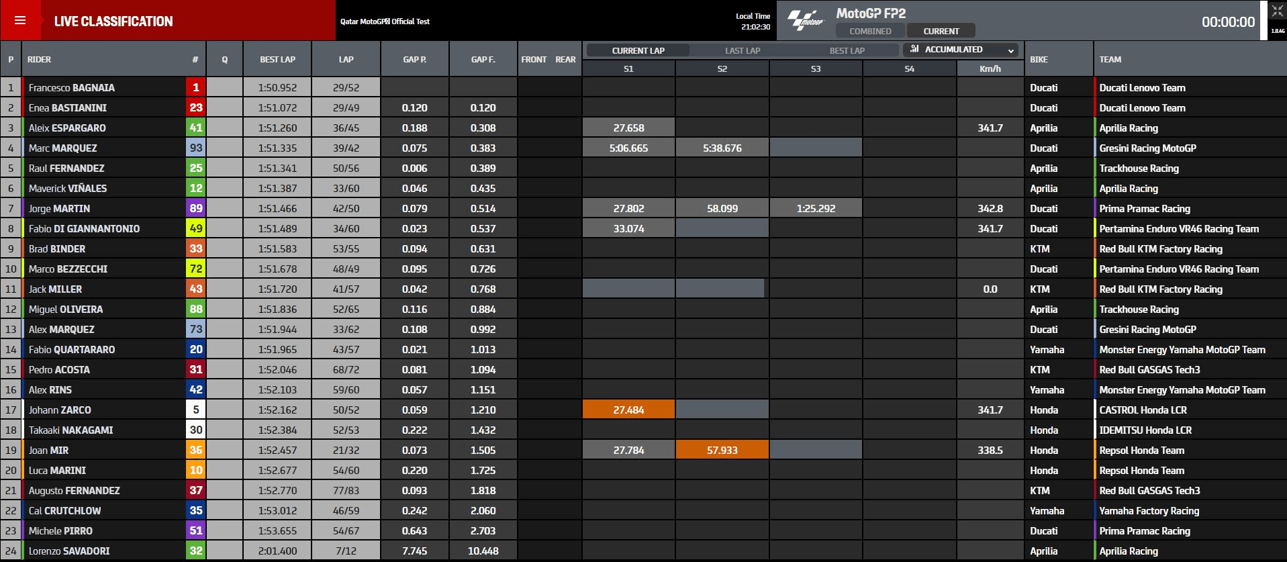
Task: Click the bar chart icon beside ACCUMULATED
Action: pos(914,49)
